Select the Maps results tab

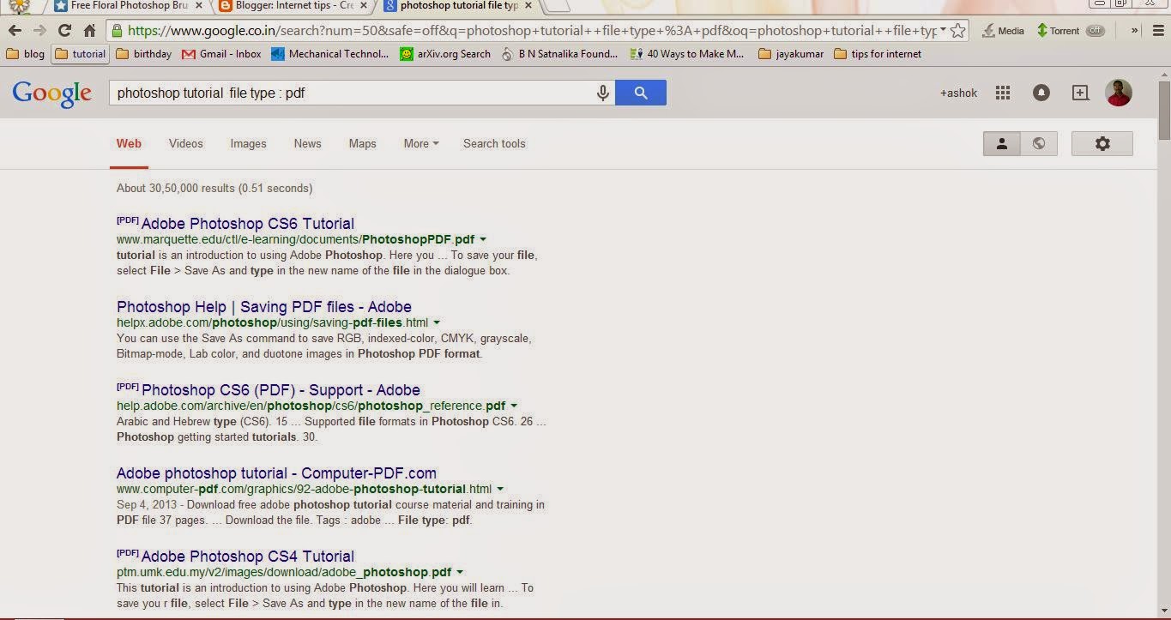(362, 143)
